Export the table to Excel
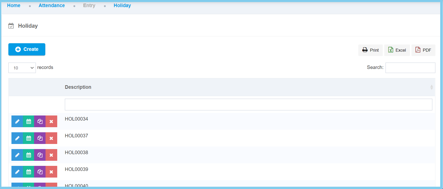This screenshot has width=443, height=189. tap(397, 50)
